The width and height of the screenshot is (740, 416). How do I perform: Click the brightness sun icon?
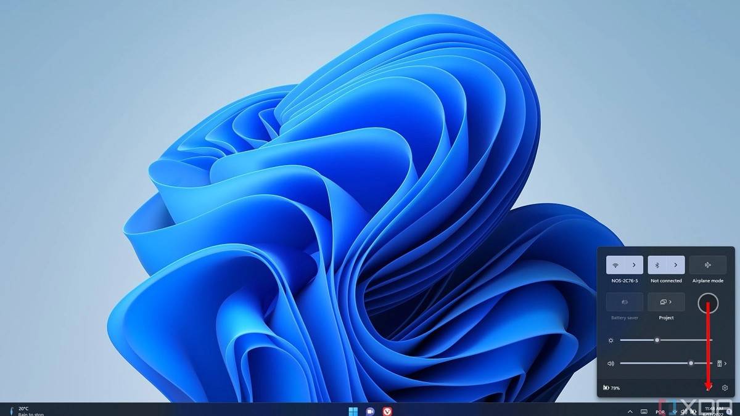pos(610,340)
